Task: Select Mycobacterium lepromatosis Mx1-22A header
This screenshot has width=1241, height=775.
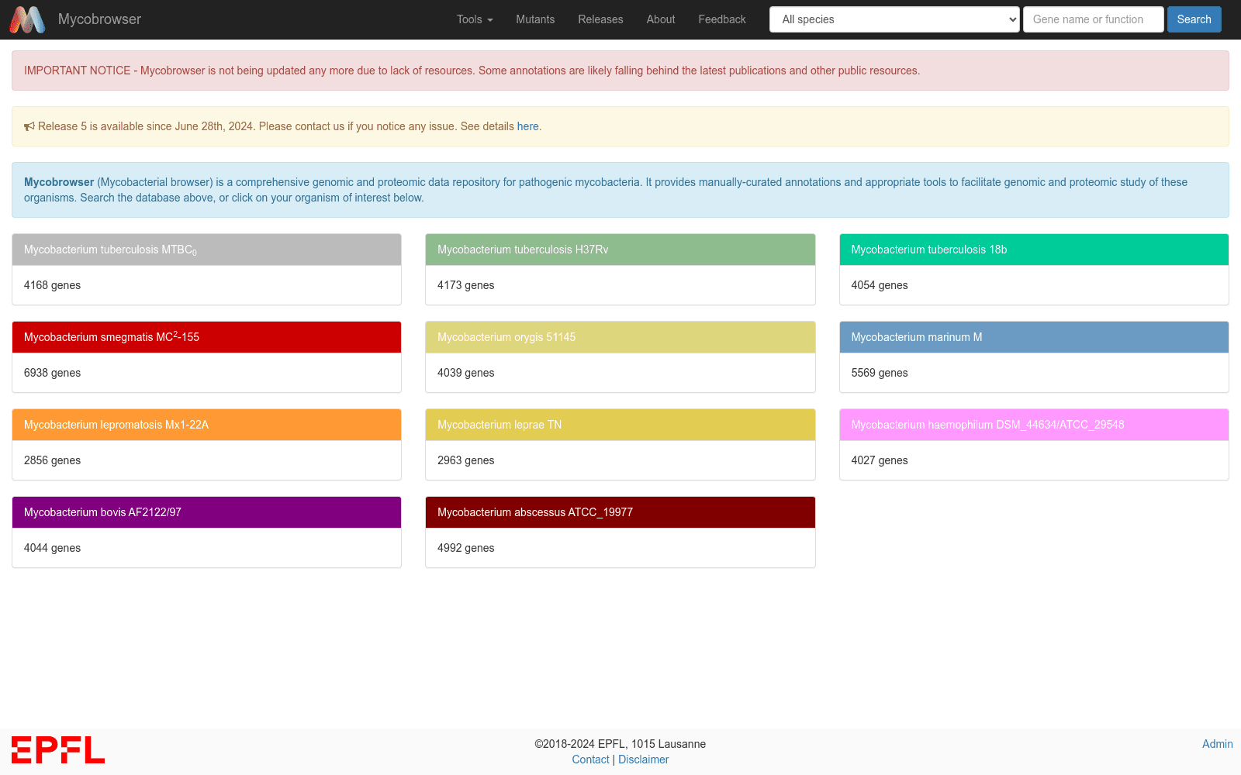Action: (x=206, y=425)
